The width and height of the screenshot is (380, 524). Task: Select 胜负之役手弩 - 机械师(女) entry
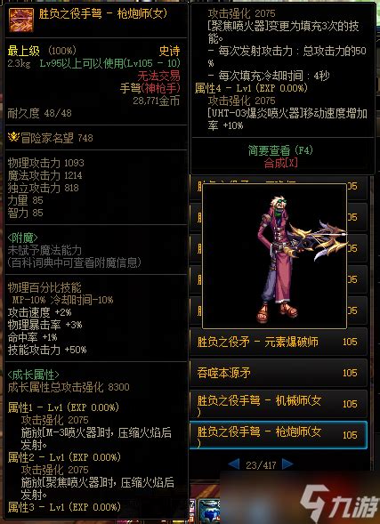278,404
